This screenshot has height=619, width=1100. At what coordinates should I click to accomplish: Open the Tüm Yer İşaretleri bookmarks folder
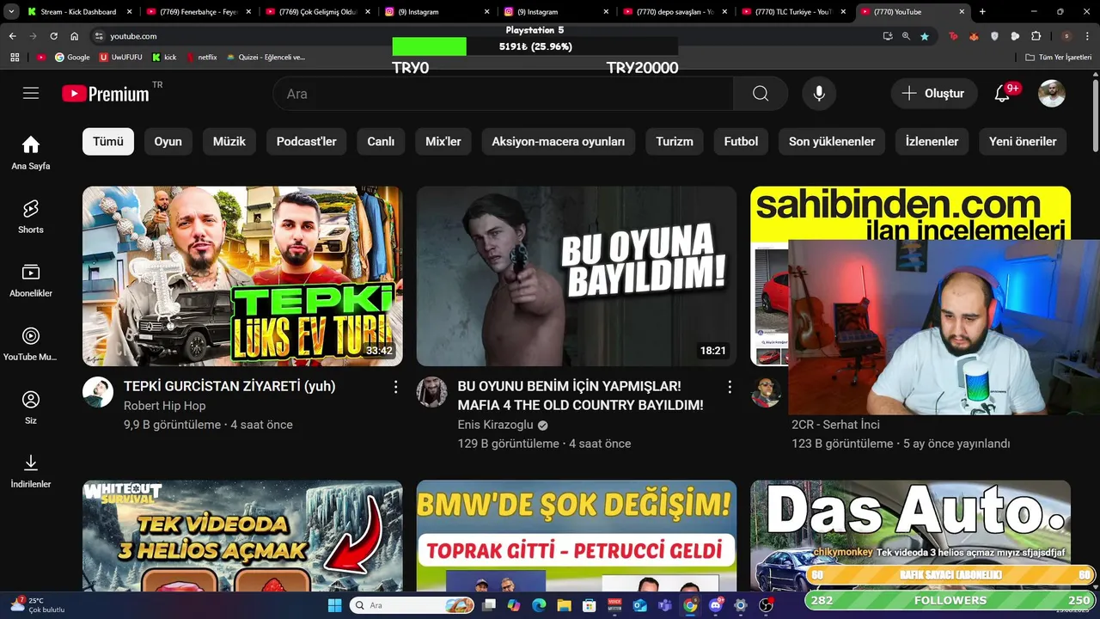(x=1058, y=57)
